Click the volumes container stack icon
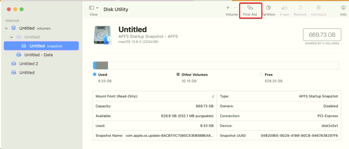Screen dimensions: 349x149 [14, 28]
